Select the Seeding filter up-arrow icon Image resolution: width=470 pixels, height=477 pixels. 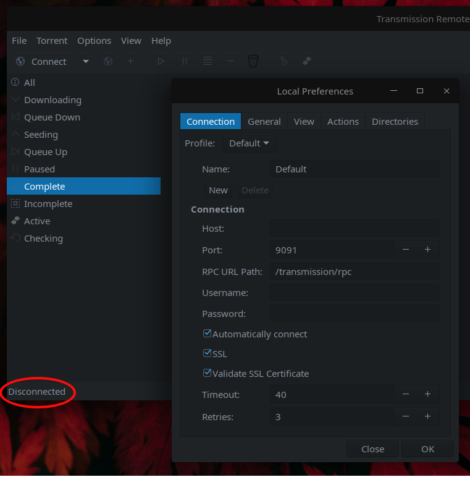15,134
